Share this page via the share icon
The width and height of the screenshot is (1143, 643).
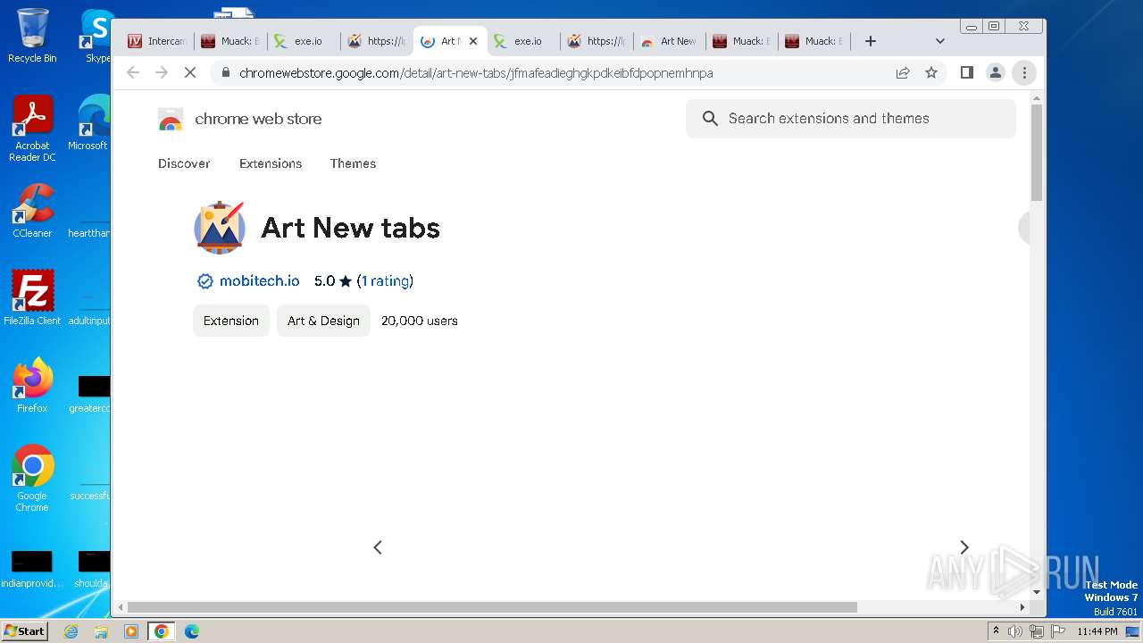coord(903,72)
